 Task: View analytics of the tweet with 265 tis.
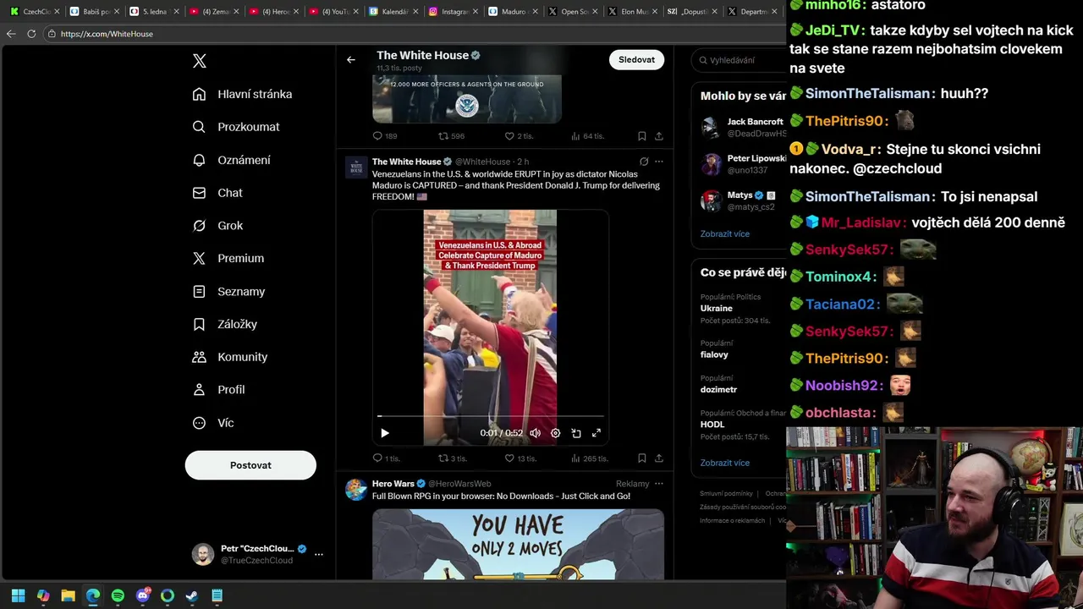point(590,458)
